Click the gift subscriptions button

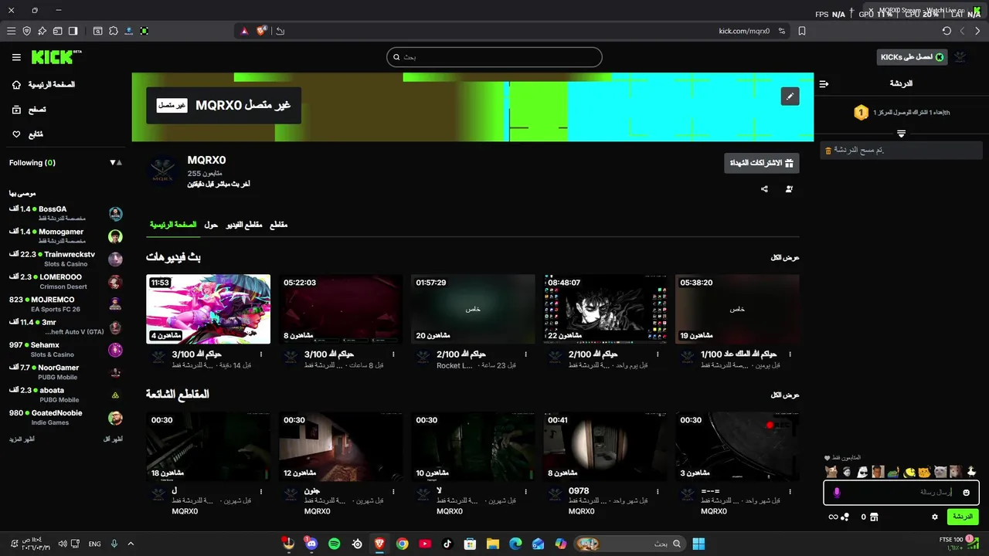coord(762,163)
